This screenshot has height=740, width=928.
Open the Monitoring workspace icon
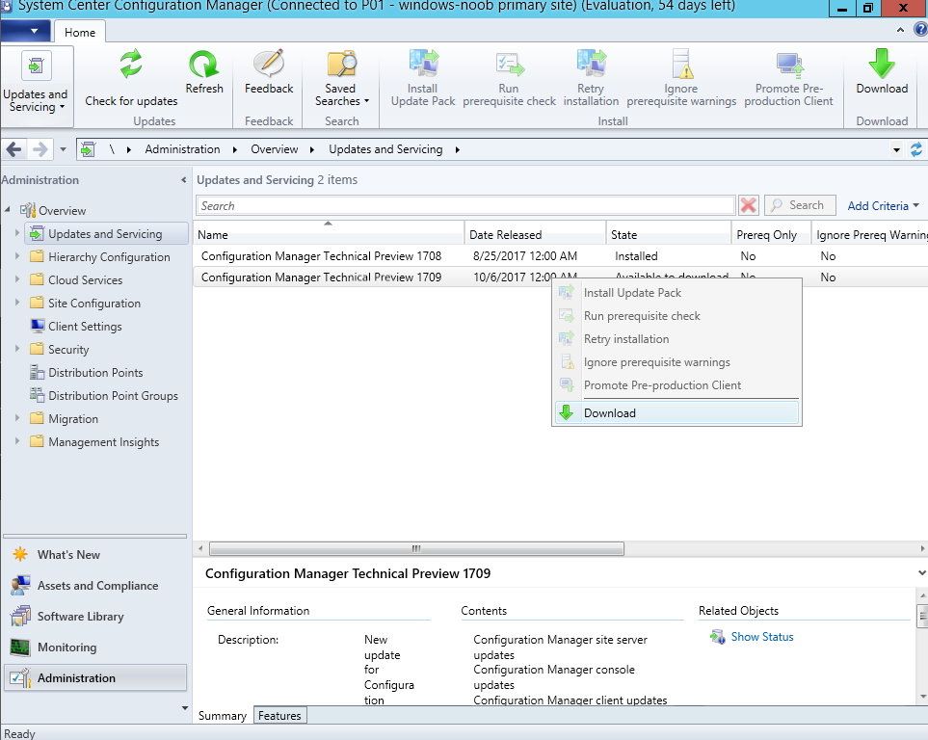[x=20, y=647]
